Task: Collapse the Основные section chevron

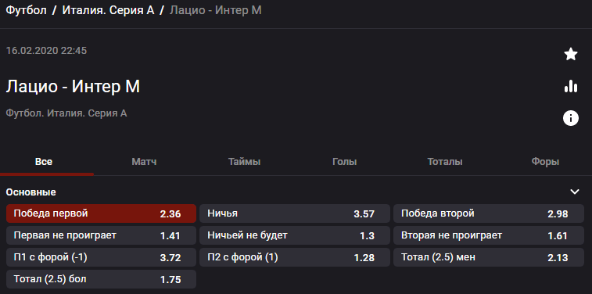Action: [574, 192]
